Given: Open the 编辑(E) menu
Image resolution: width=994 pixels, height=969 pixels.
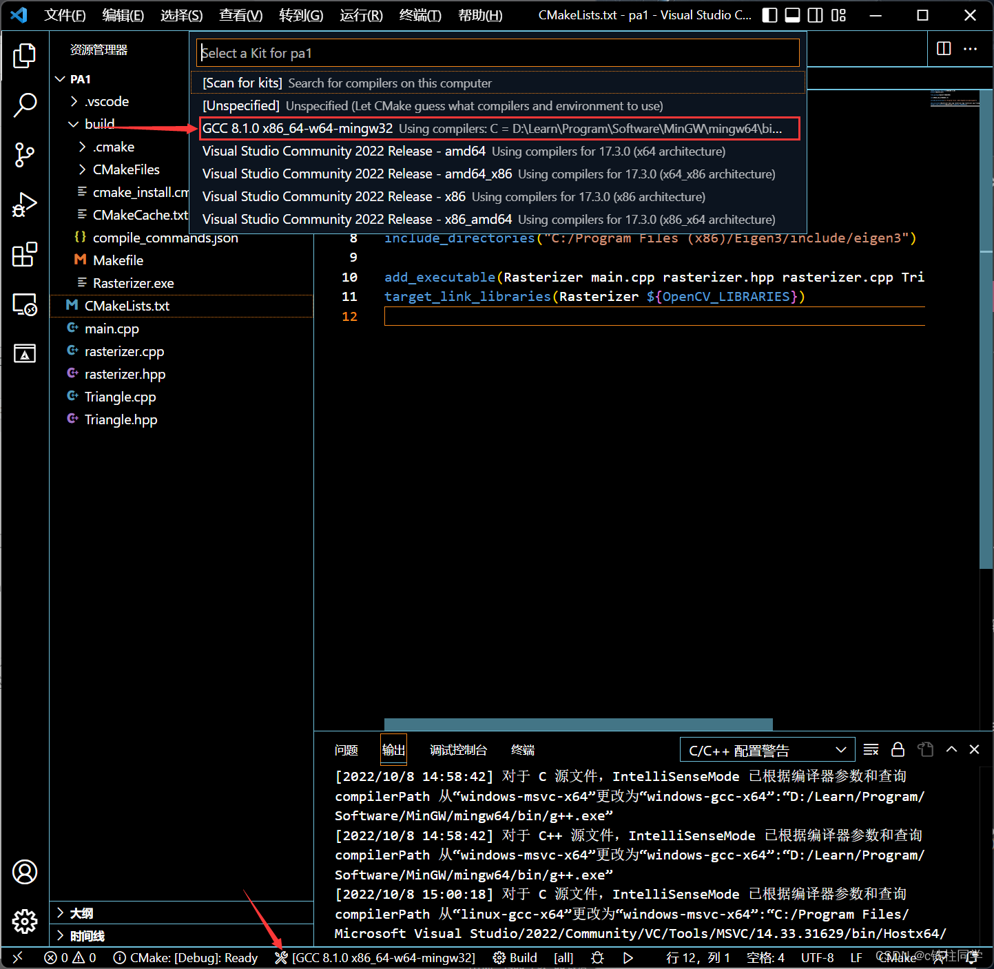Looking at the screenshot, I should pos(123,15).
